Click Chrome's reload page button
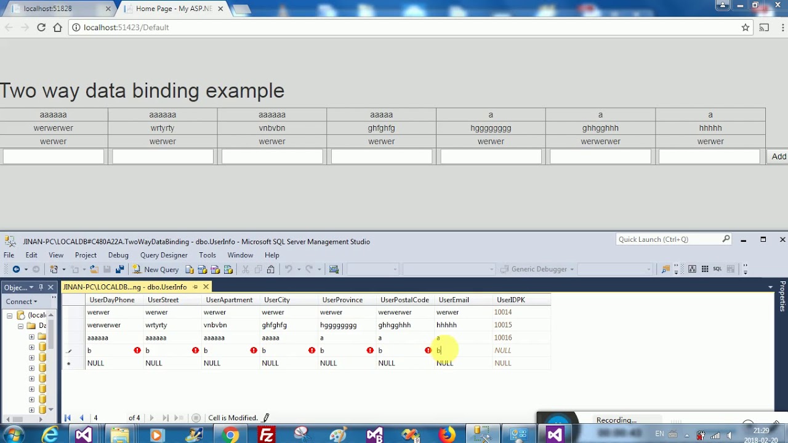 [41, 27]
